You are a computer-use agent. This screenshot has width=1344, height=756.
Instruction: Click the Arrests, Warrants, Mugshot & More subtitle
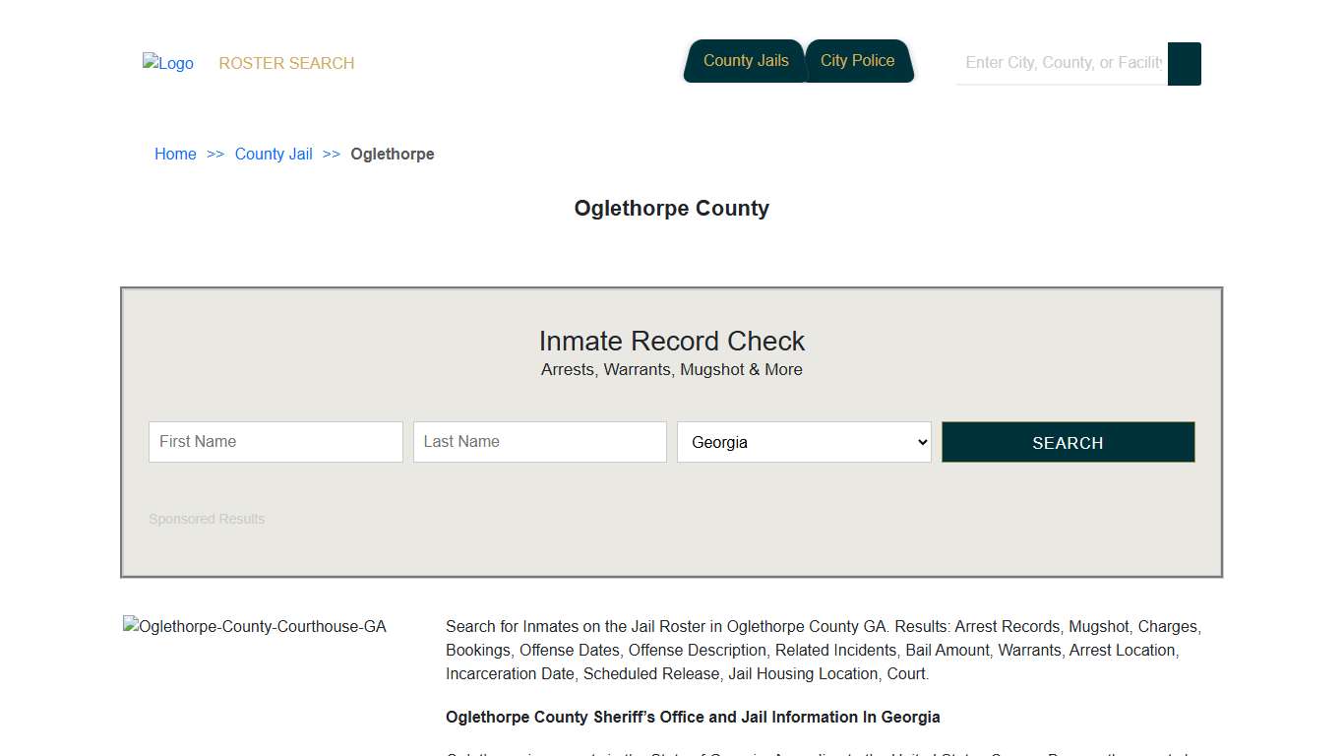tap(672, 369)
